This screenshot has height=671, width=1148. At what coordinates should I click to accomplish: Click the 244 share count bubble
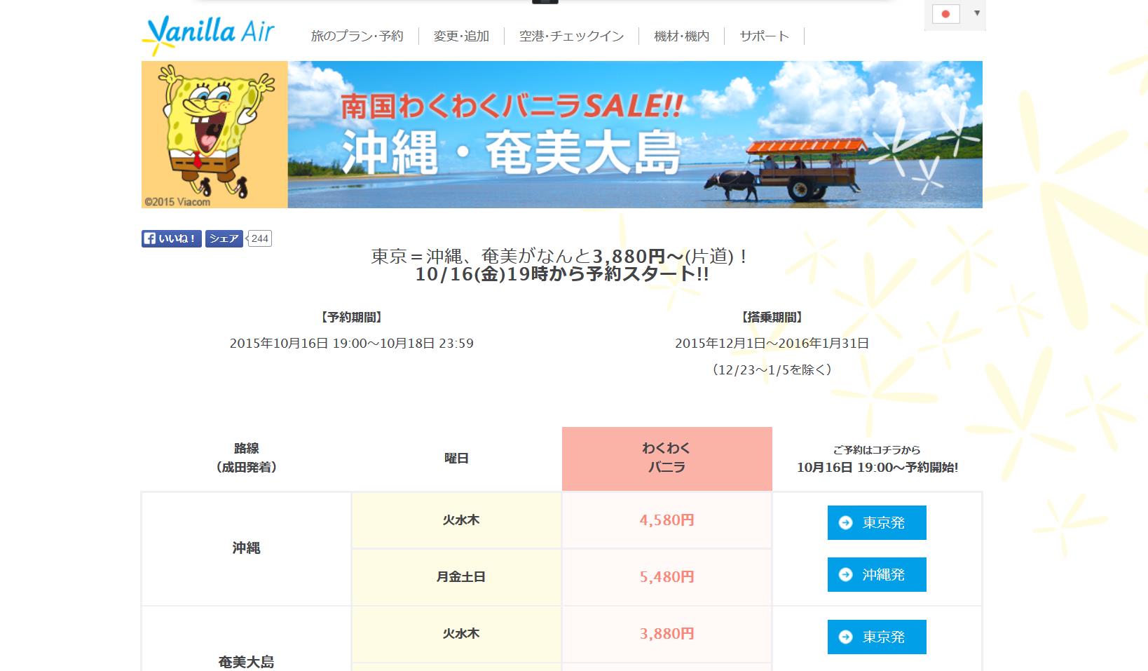click(260, 238)
